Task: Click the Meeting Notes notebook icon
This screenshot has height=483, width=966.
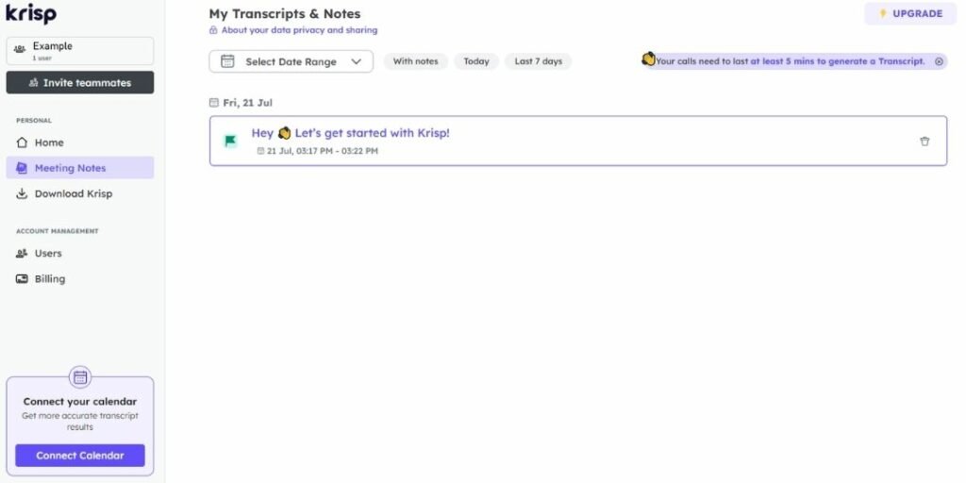Action: tap(22, 168)
